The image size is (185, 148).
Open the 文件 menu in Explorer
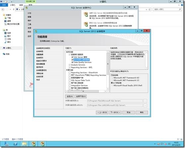click(x=4, y=5)
